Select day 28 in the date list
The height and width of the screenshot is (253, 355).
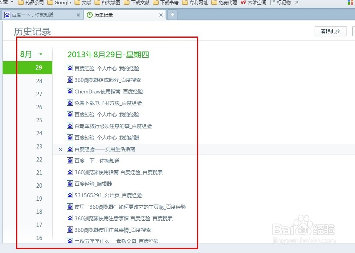click(x=39, y=81)
